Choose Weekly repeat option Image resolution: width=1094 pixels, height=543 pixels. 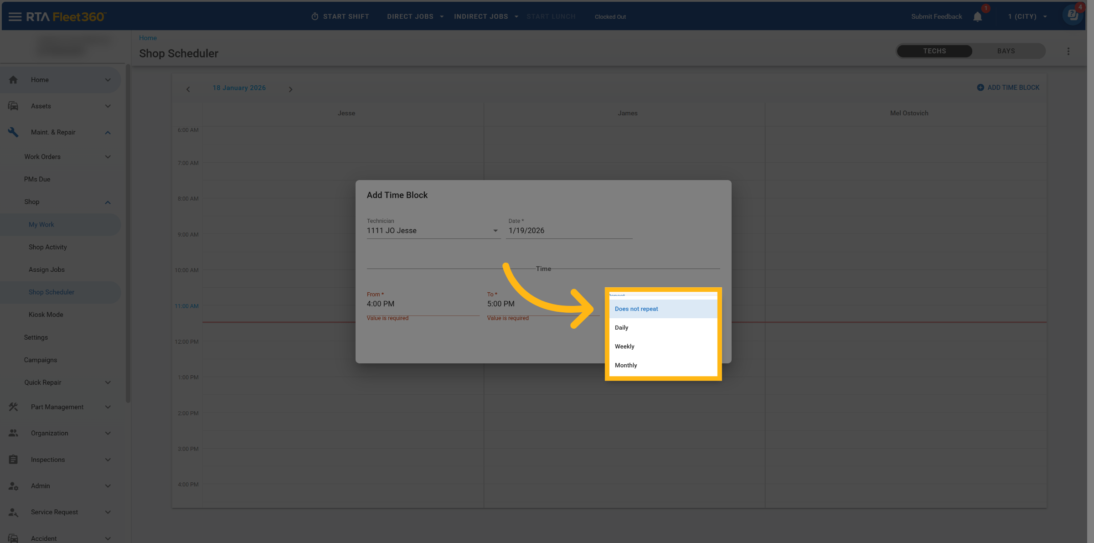[x=624, y=346]
